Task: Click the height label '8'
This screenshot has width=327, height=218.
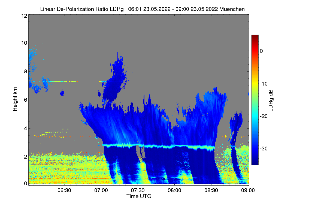Action: click(25, 72)
